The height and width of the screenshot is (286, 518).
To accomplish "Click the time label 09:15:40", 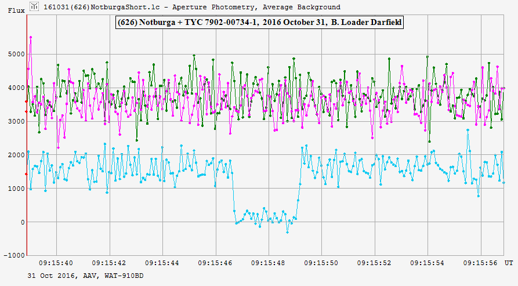I will [56, 263].
